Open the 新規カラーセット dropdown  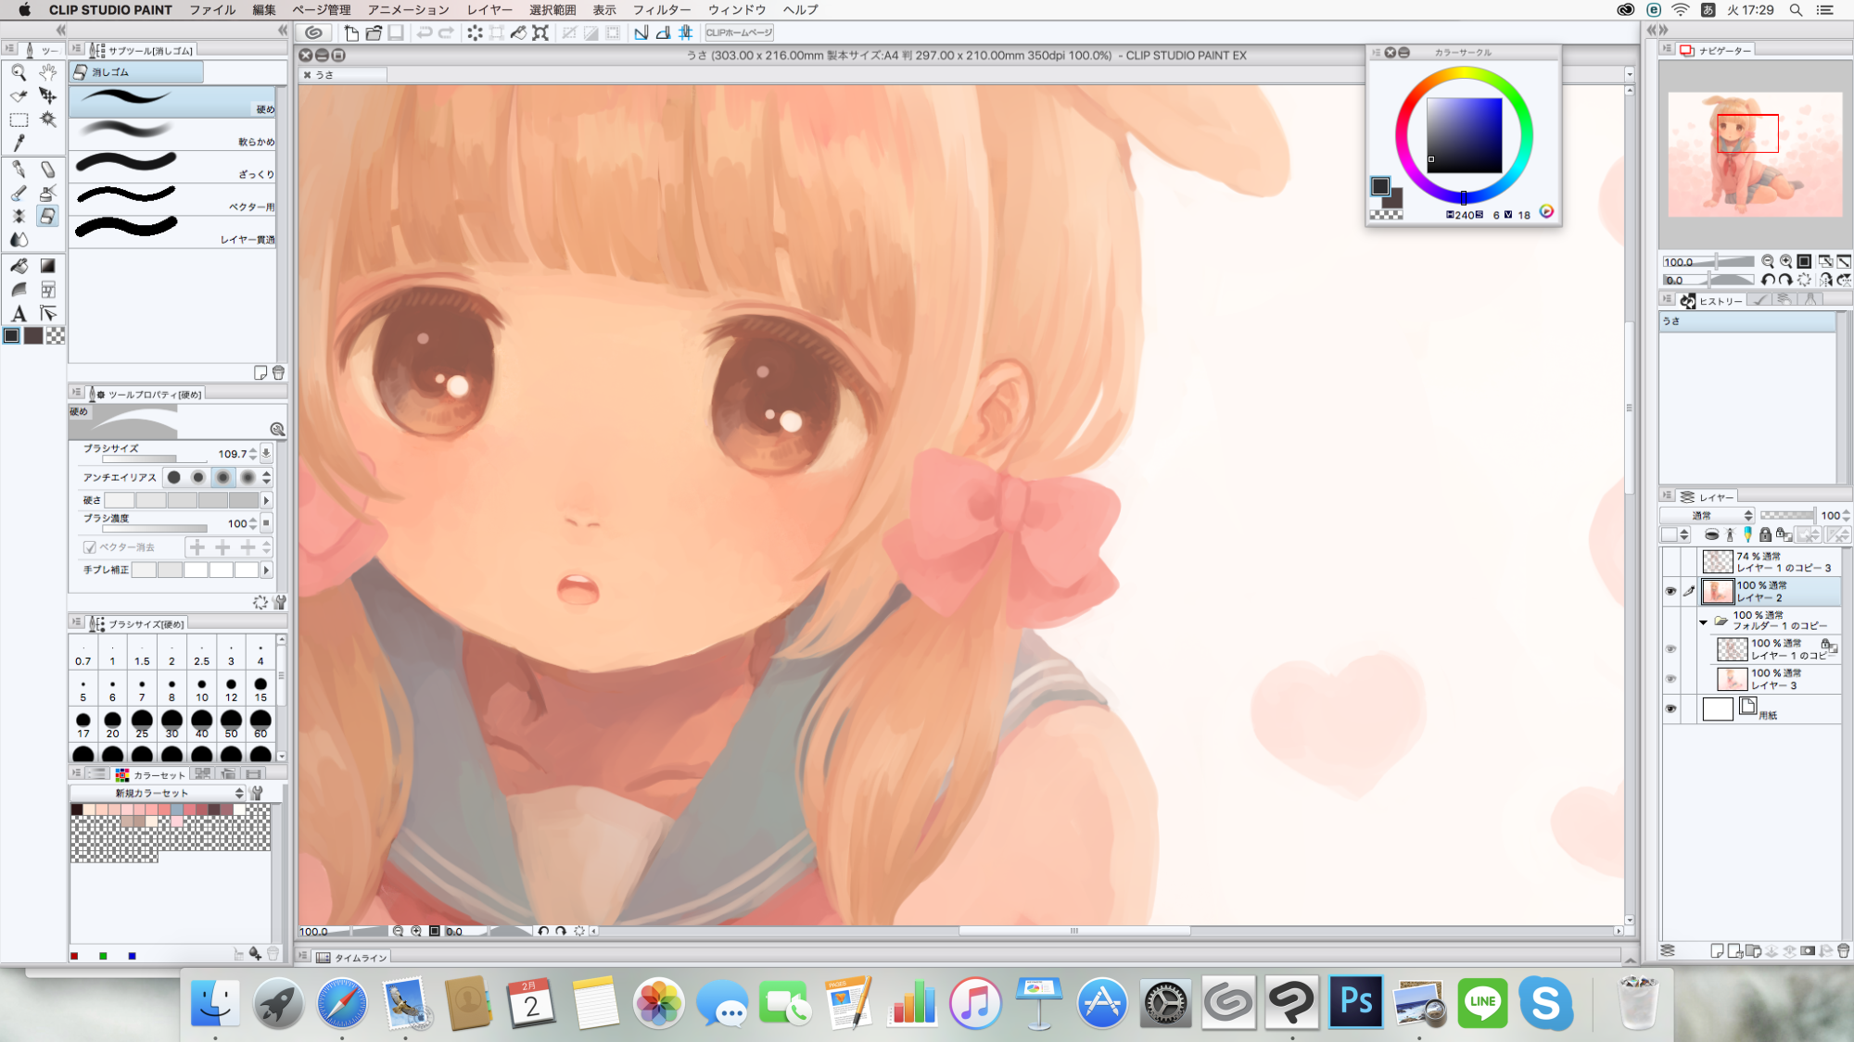click(158, 793)
